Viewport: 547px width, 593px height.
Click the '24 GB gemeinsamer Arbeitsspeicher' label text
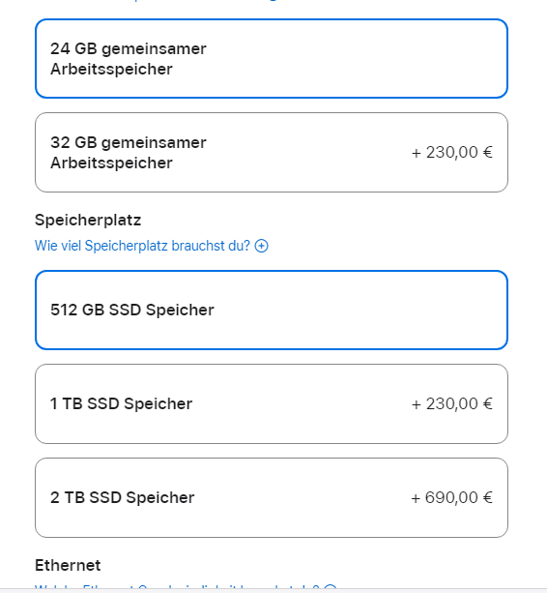129,59
